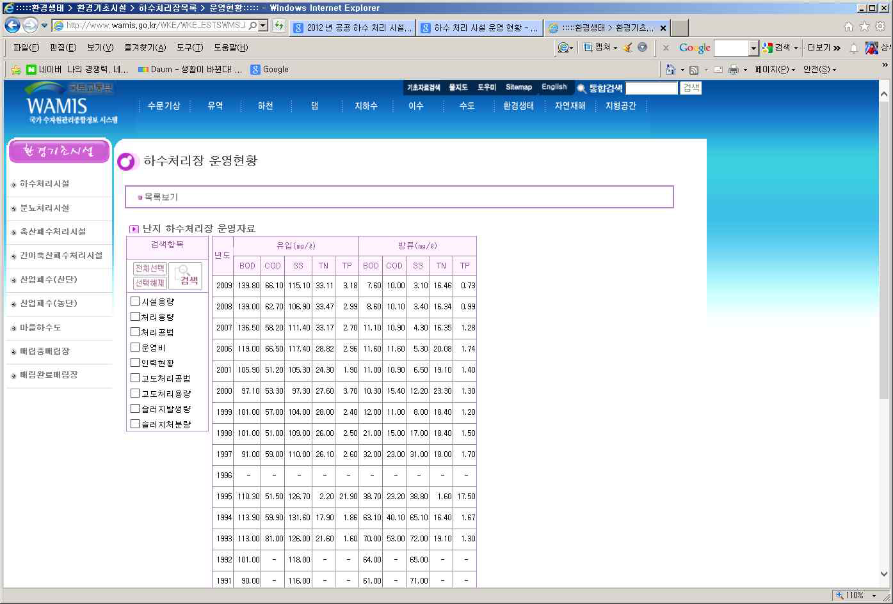
Task: Click the search magnifier in the address bar
Action: (x=253, y=26)
